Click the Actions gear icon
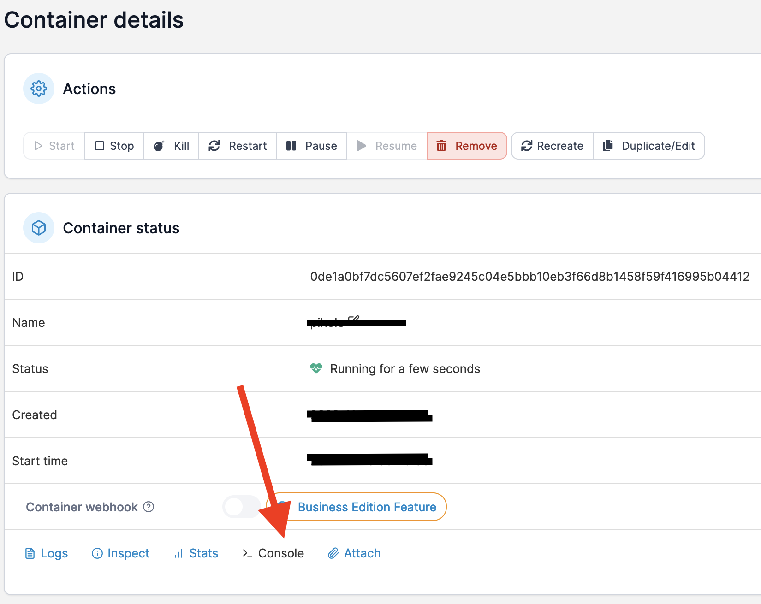The height and width of the screenshot is (604, 761). pyautogui.click(x=39, y=88)
